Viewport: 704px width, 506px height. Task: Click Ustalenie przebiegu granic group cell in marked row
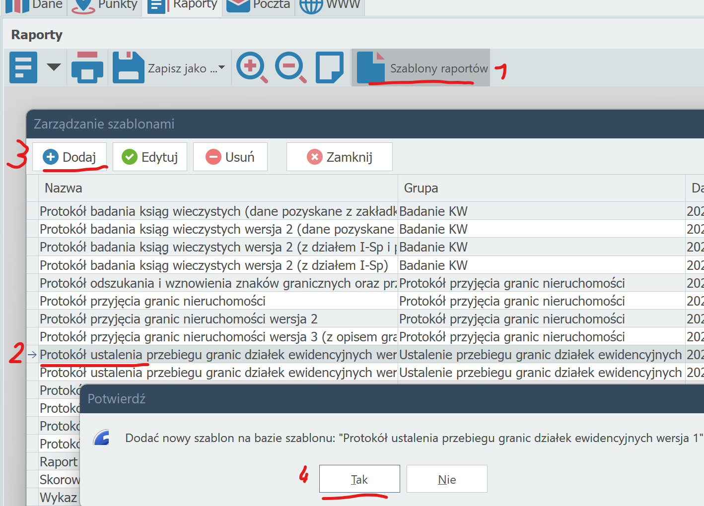pyautogui.click(x=542, y=354)
